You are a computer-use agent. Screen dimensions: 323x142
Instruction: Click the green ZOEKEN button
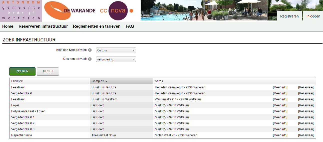[22, 71]
